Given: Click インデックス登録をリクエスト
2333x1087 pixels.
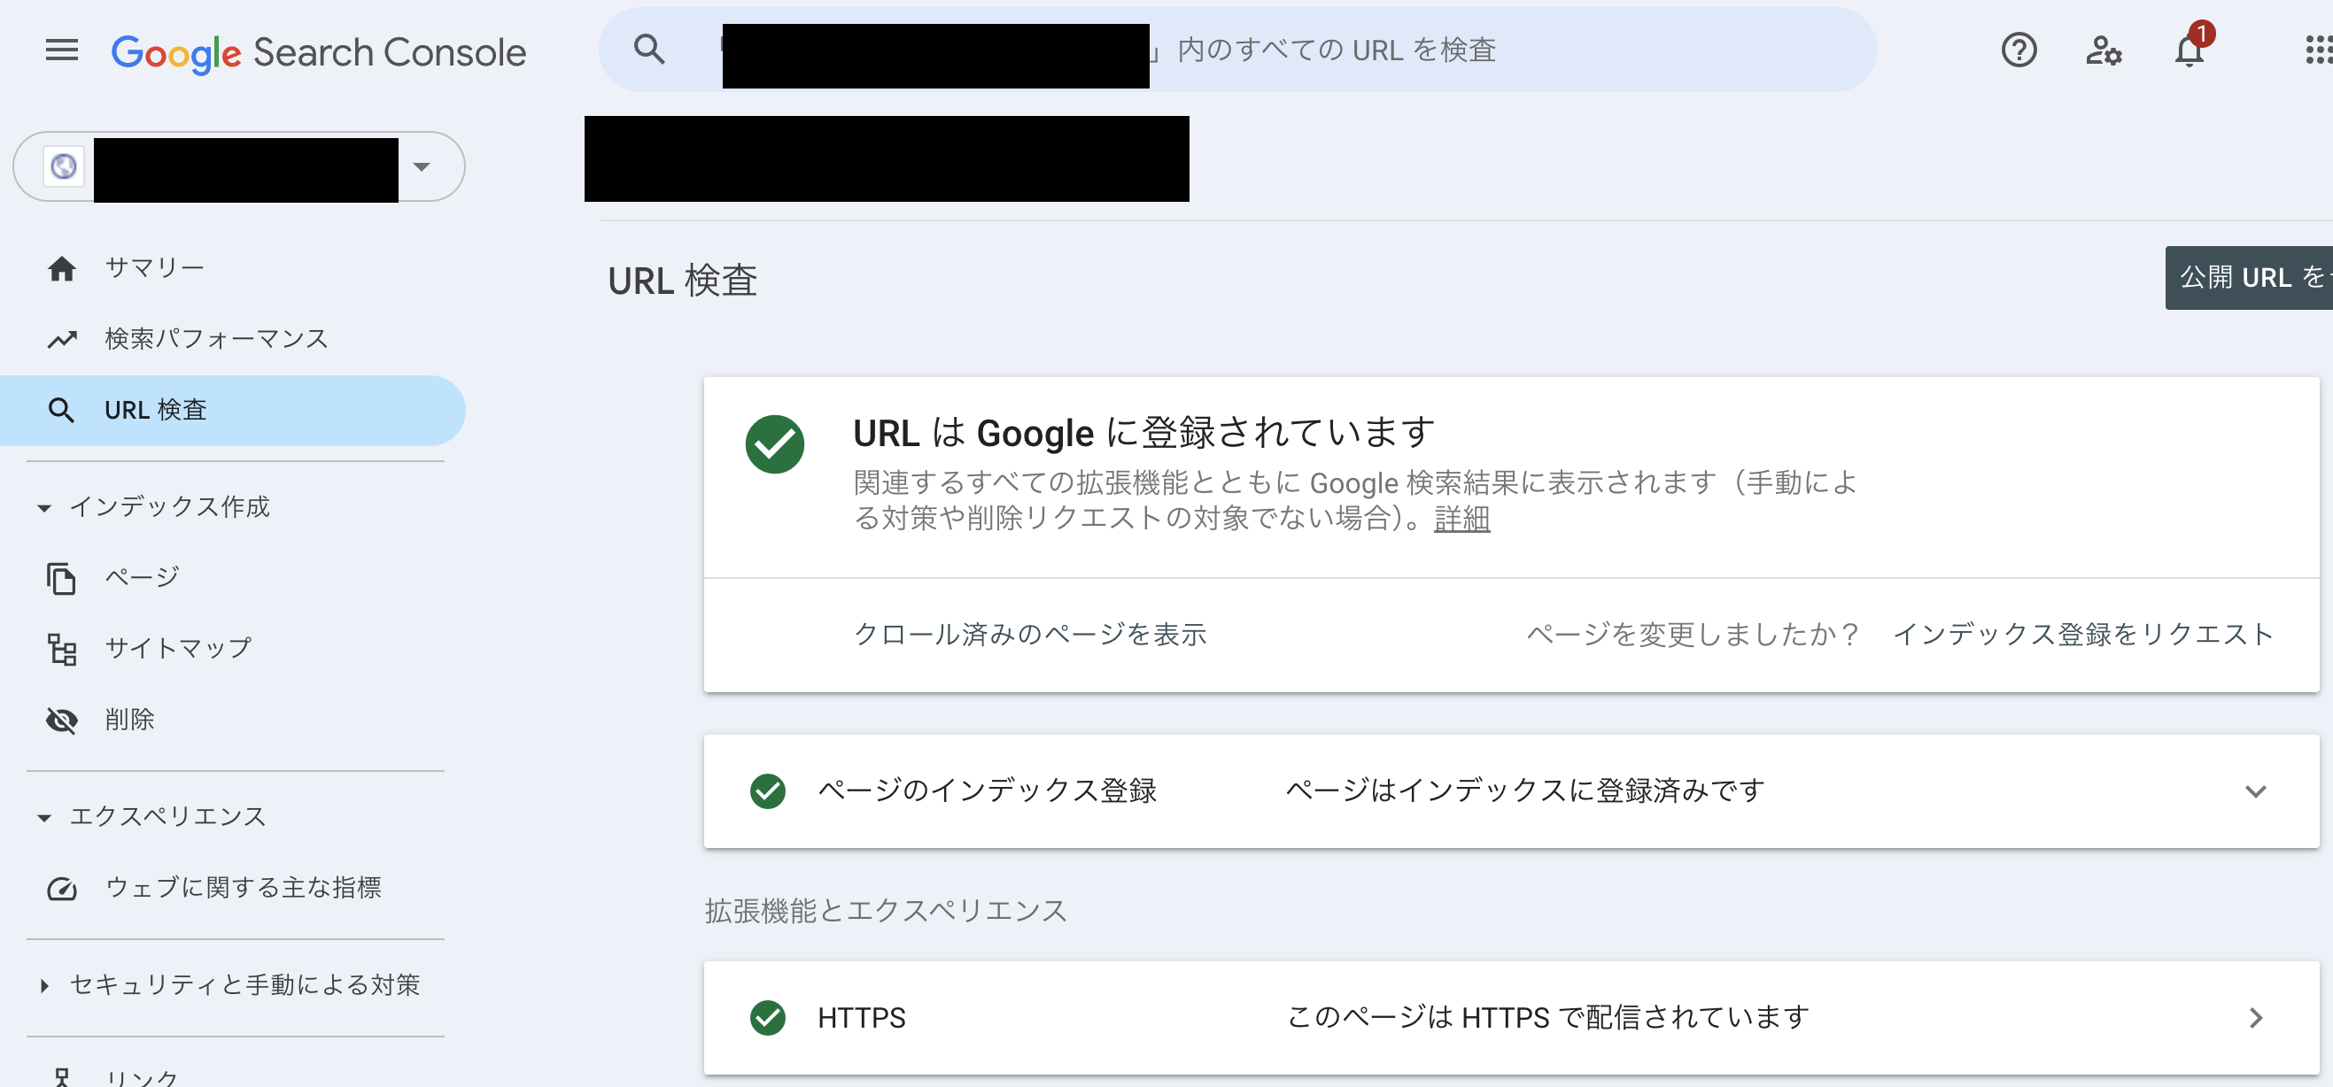Looking at the screenshot, I should (2083, 635).
